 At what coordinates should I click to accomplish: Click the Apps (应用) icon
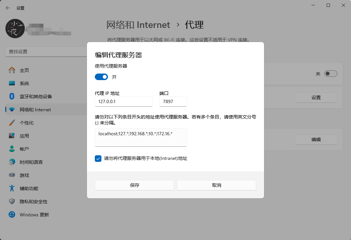(x=12, y=136)
